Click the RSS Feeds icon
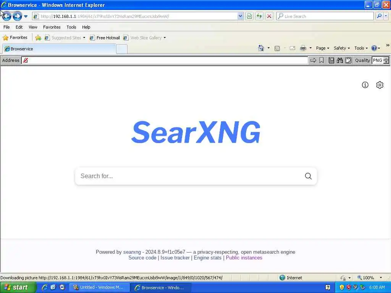 (x=277, y=48)
